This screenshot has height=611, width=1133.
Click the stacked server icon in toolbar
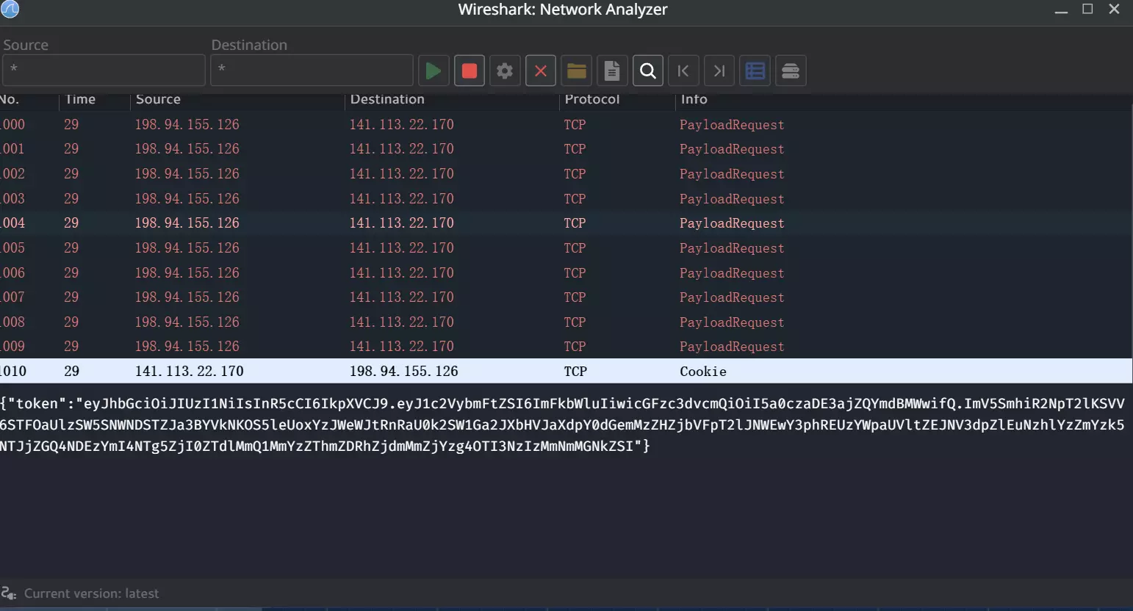pyautogui.click(x=791, y=71)
